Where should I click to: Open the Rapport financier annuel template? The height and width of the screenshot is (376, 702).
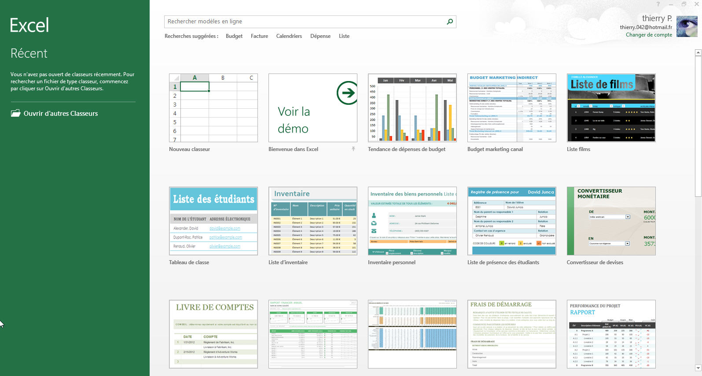[313, 334]
